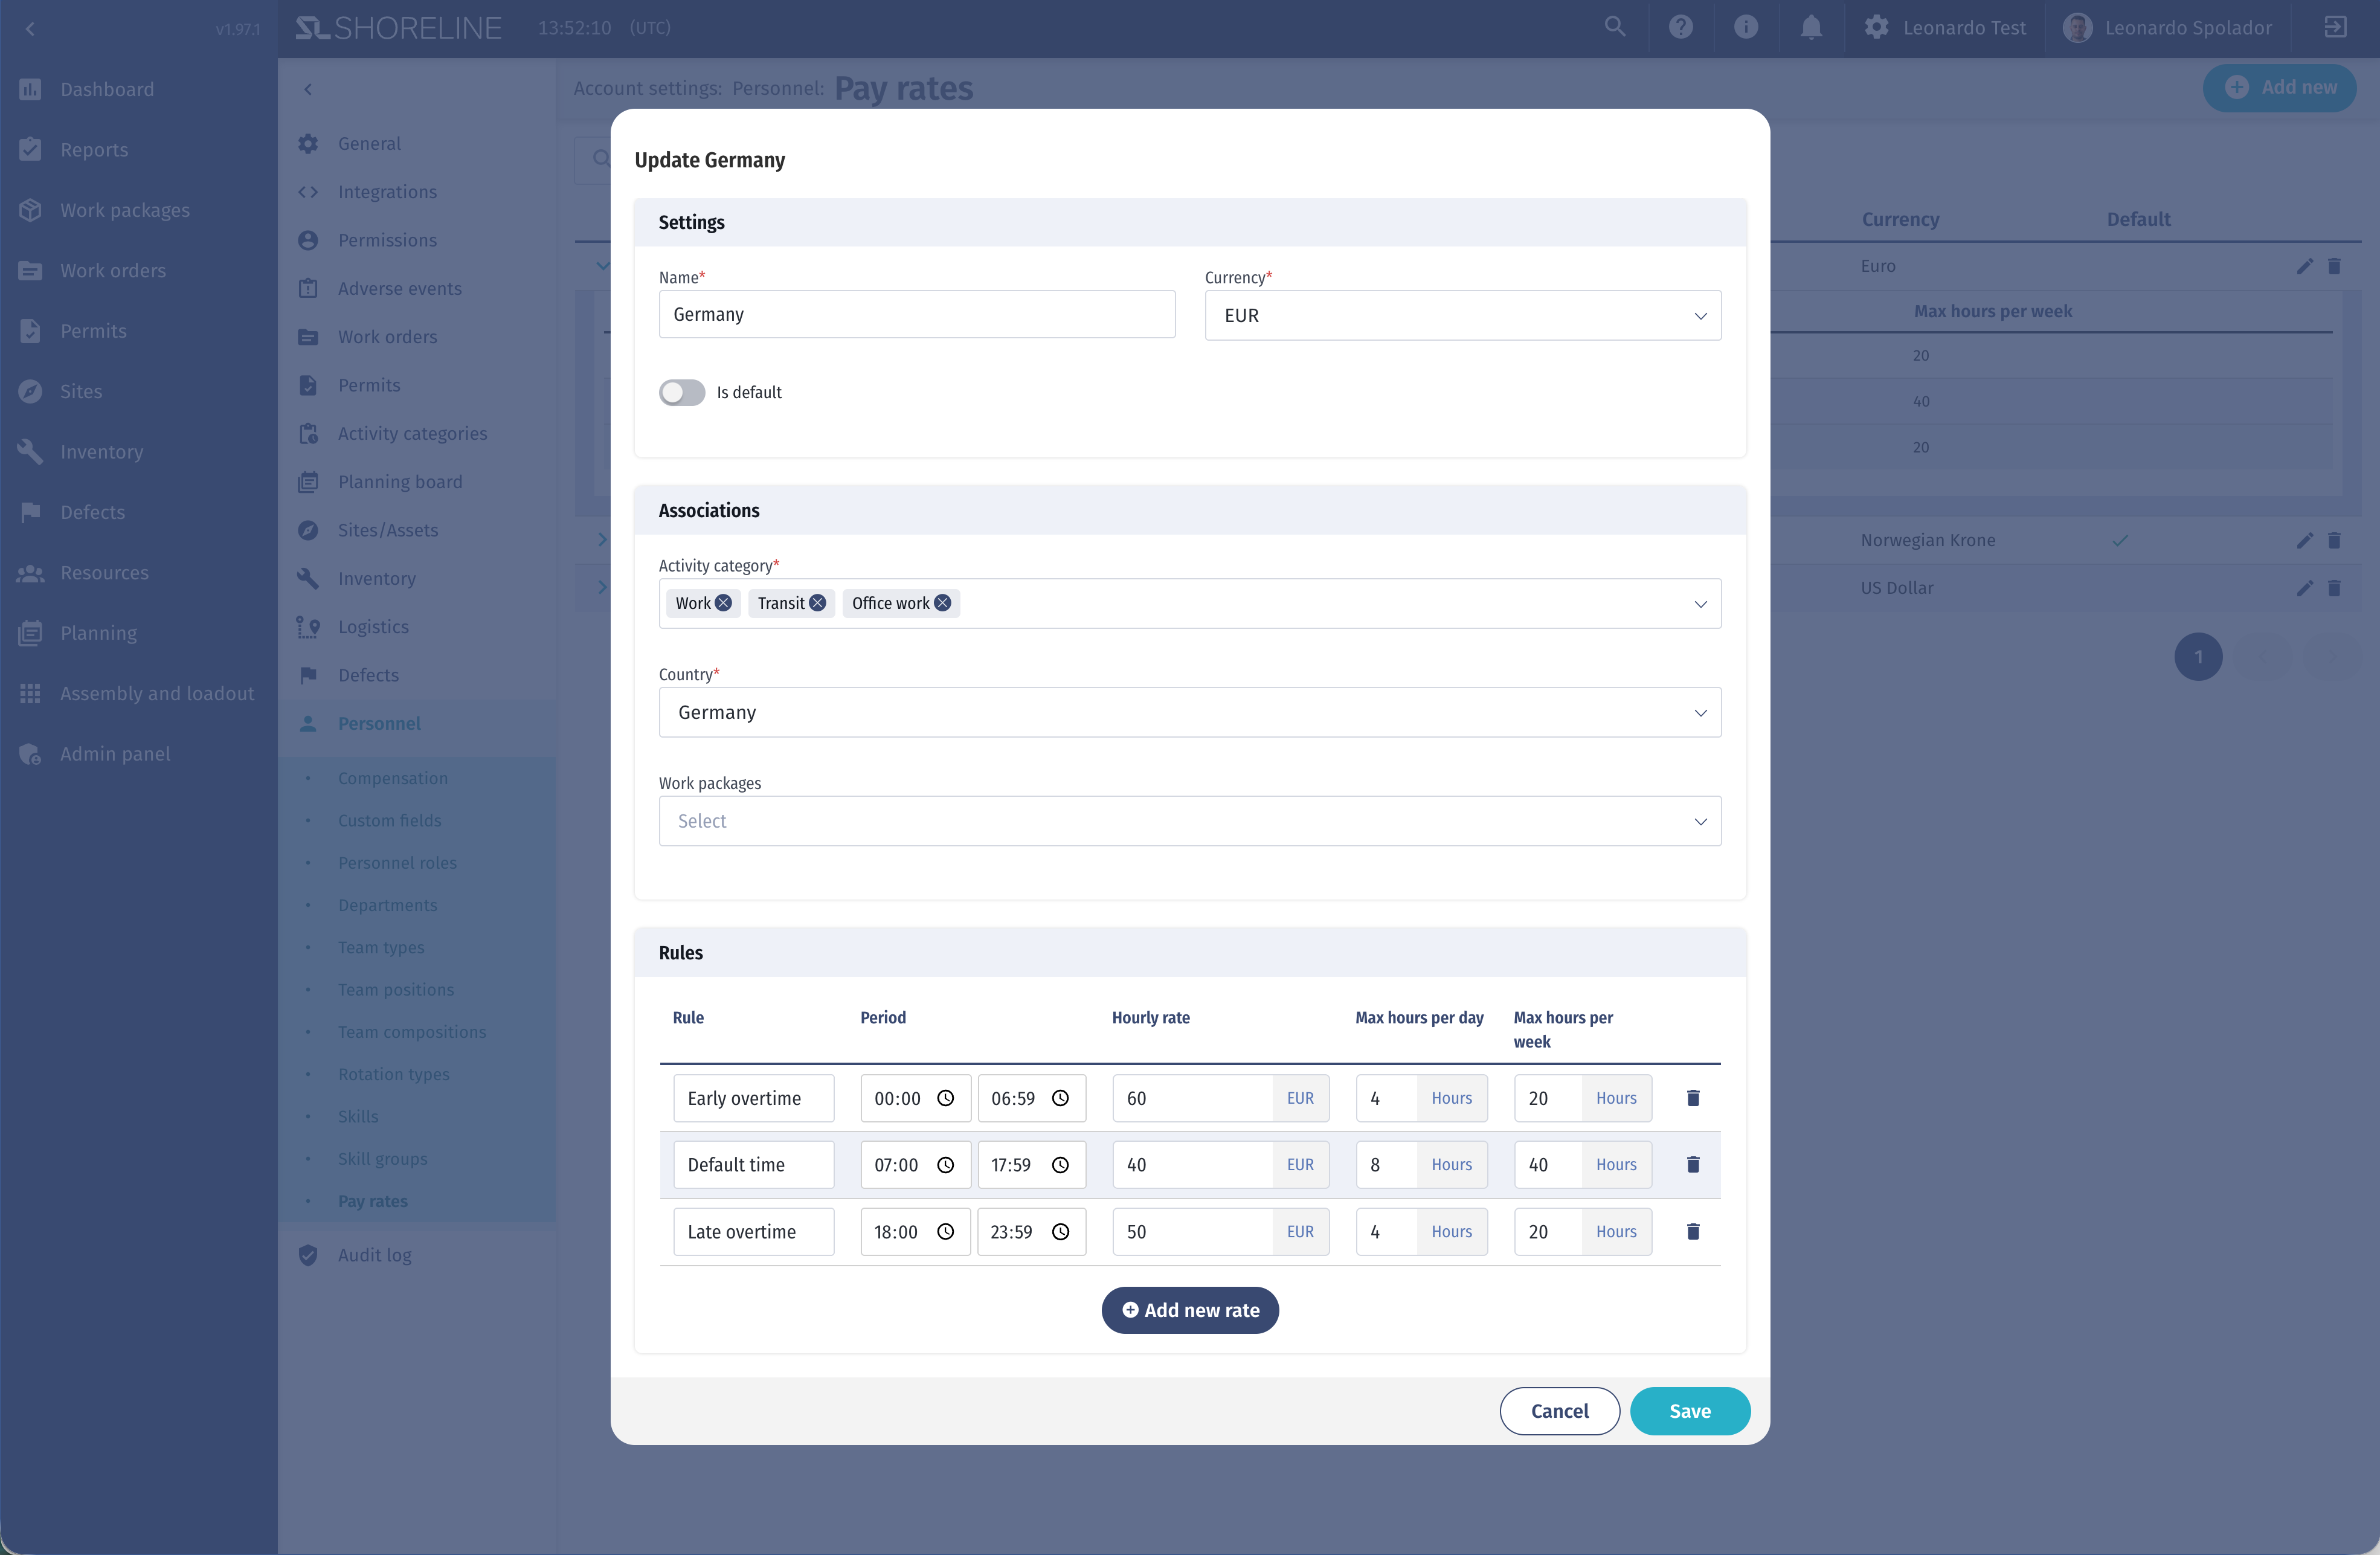The width and height of the screenshot is (2380, 1555).
Task: Open Audit log in settings menu
Action: click(x=374, y=1255)
